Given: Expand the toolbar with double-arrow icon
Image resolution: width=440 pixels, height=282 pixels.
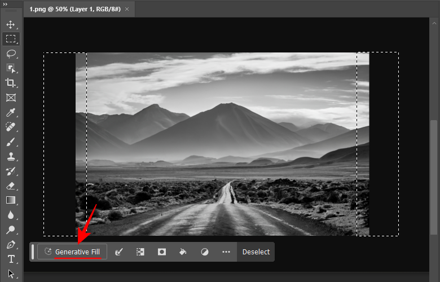Looking at the screenshot, I should [5, 4].
